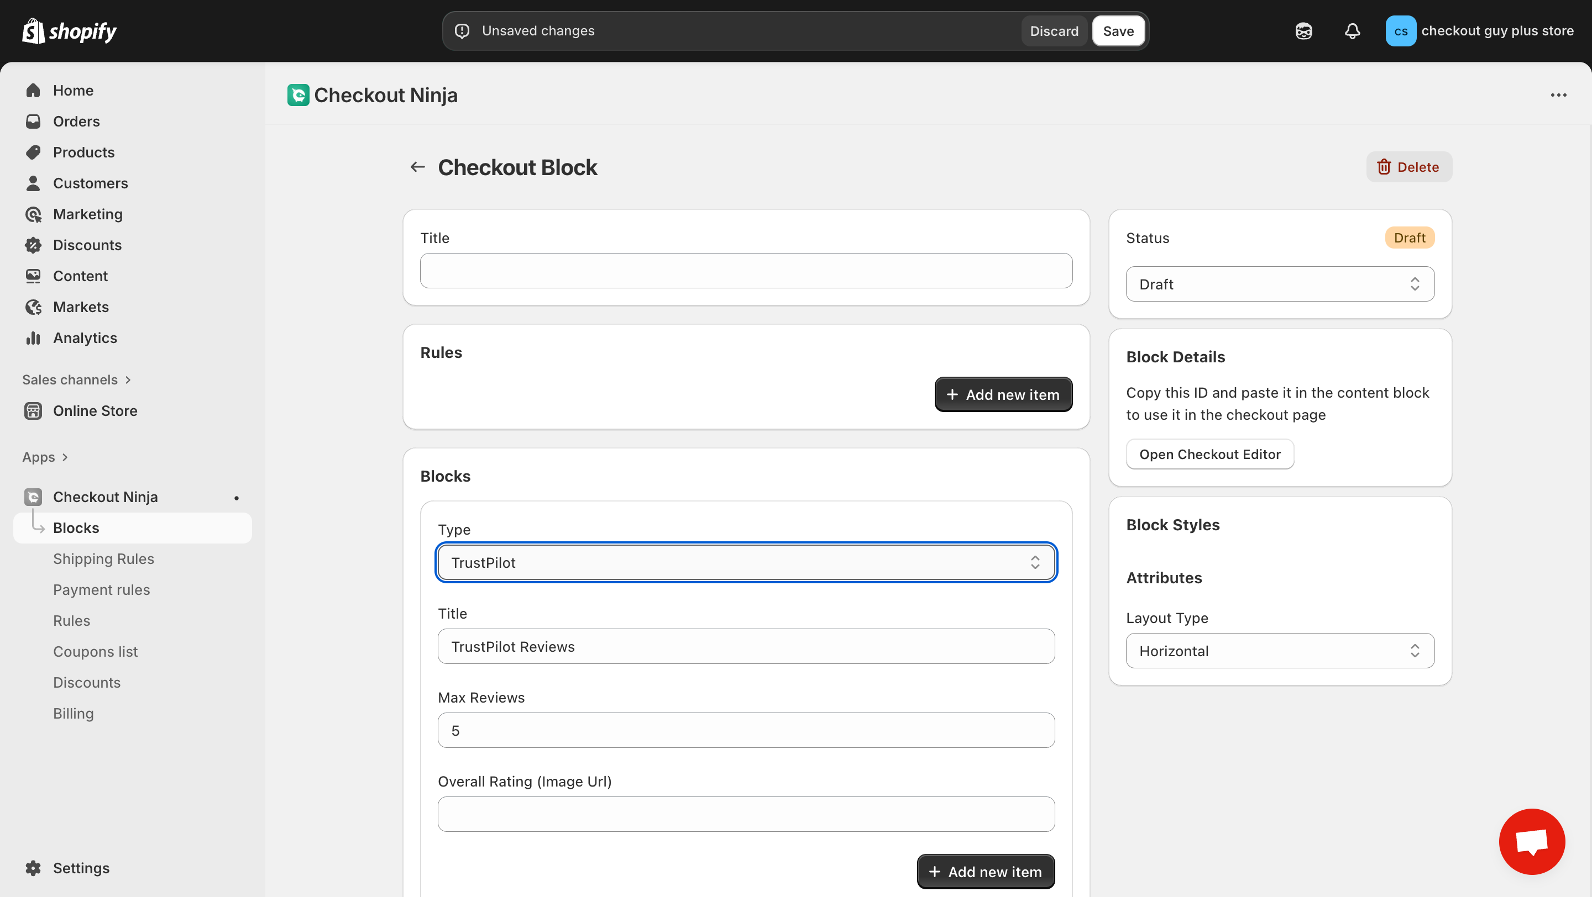Select the Home icon in the sidebar
1592x897 pixels.
coord(33,90)
